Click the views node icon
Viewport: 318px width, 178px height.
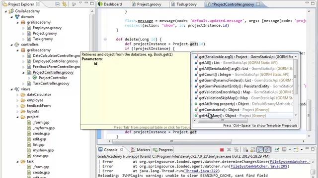17,89
